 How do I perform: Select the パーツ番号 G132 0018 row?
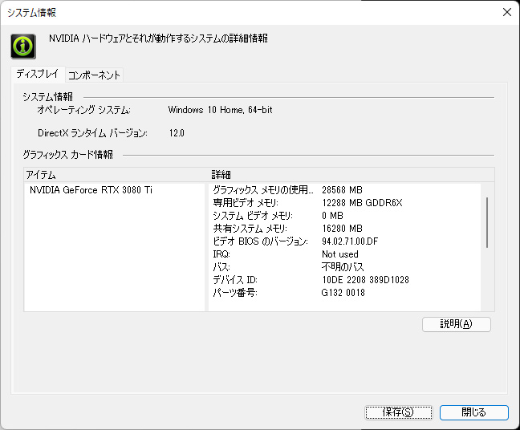(344, 293)
